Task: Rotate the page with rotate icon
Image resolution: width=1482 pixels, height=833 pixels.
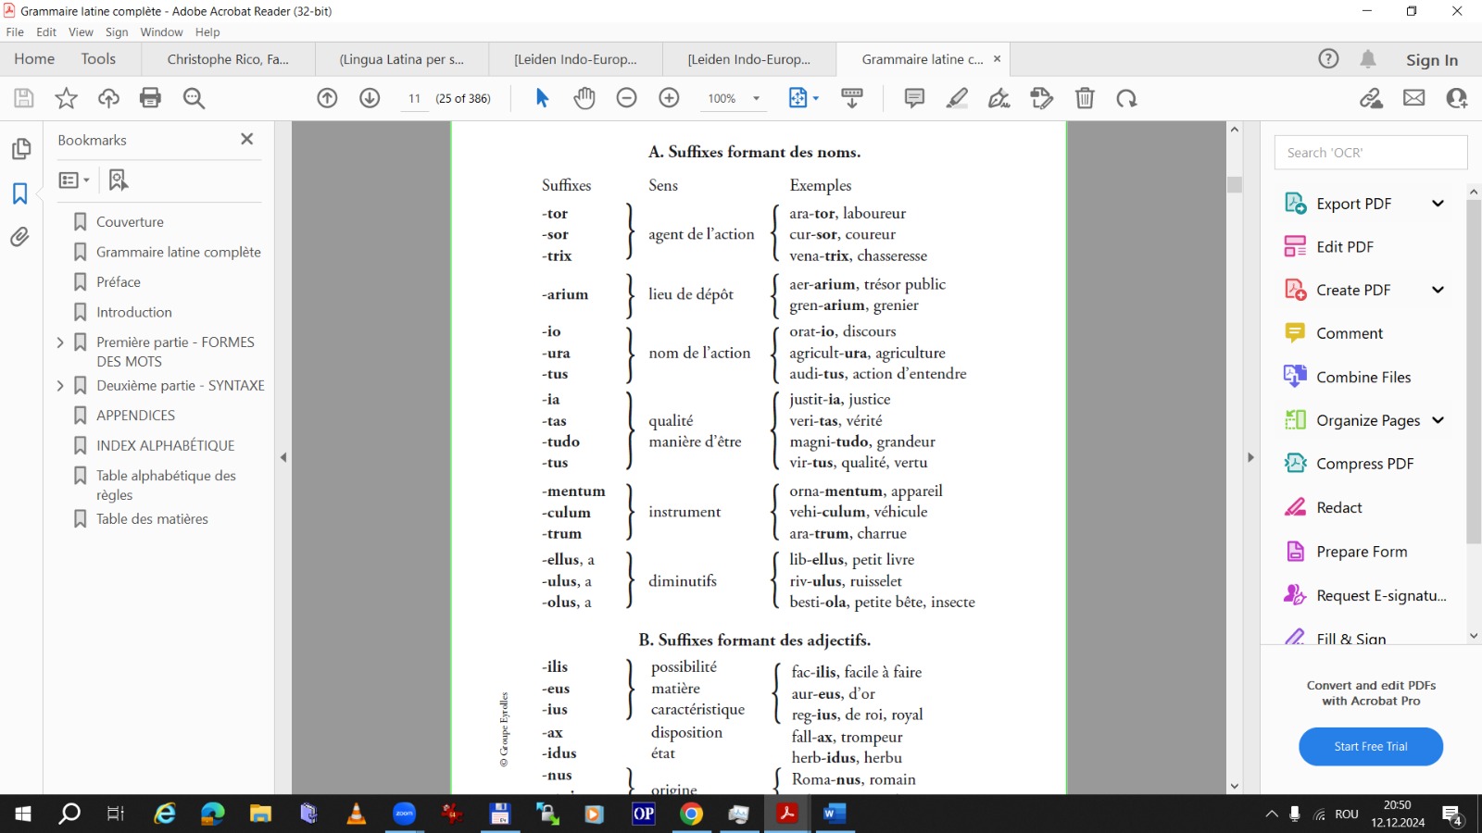Action: [1126, 98]
